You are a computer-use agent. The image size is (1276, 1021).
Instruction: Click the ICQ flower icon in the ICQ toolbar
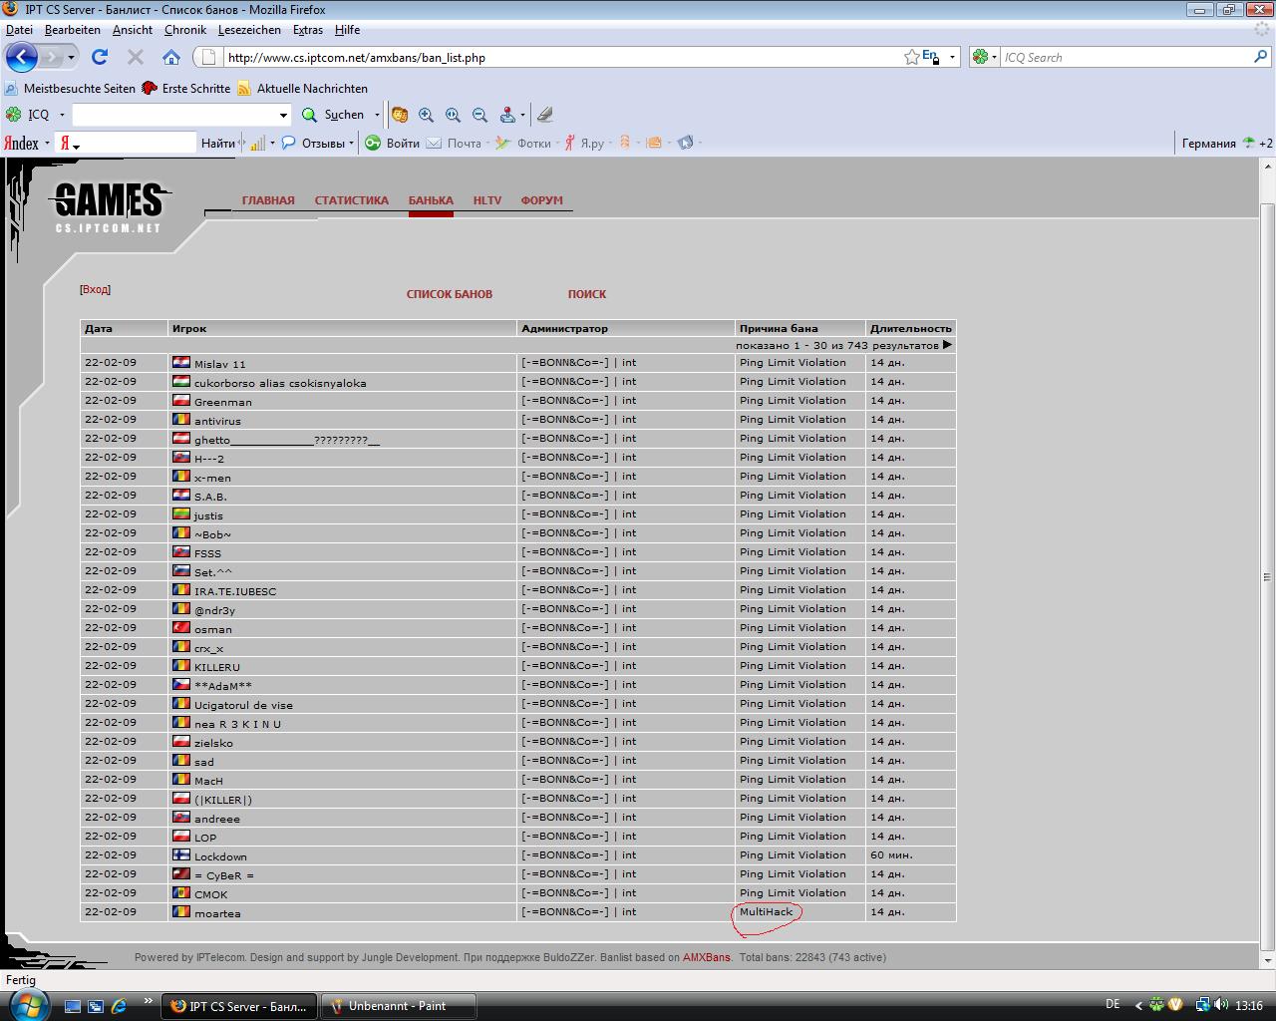tap(14, 115)
